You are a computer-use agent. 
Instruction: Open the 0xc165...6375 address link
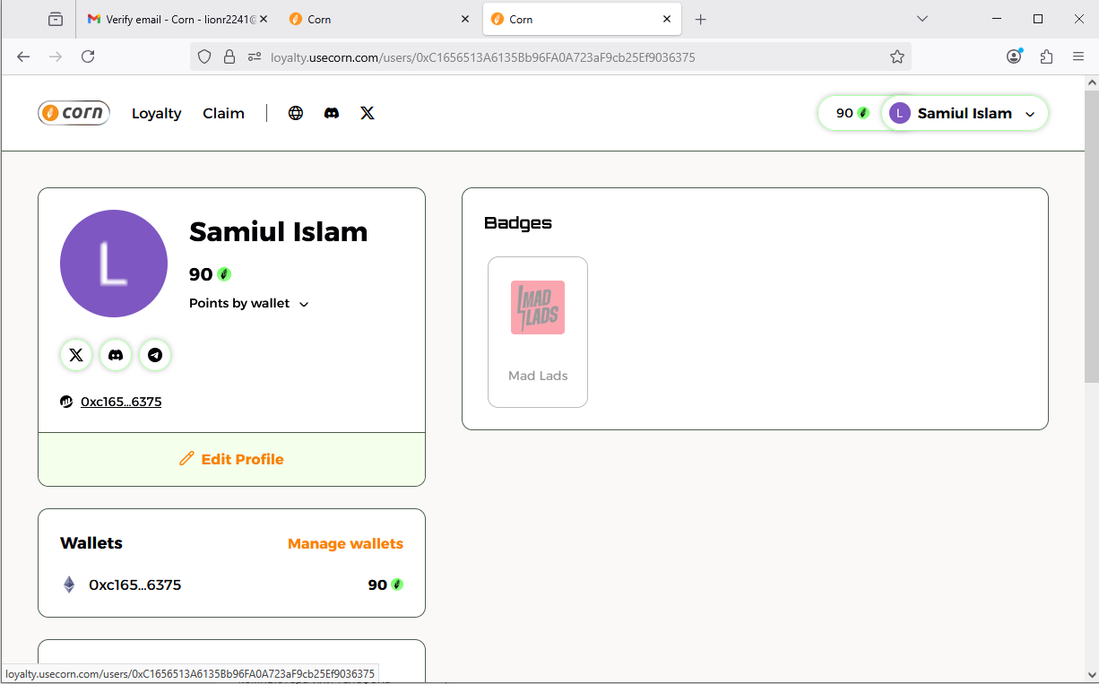click(121, 402)
